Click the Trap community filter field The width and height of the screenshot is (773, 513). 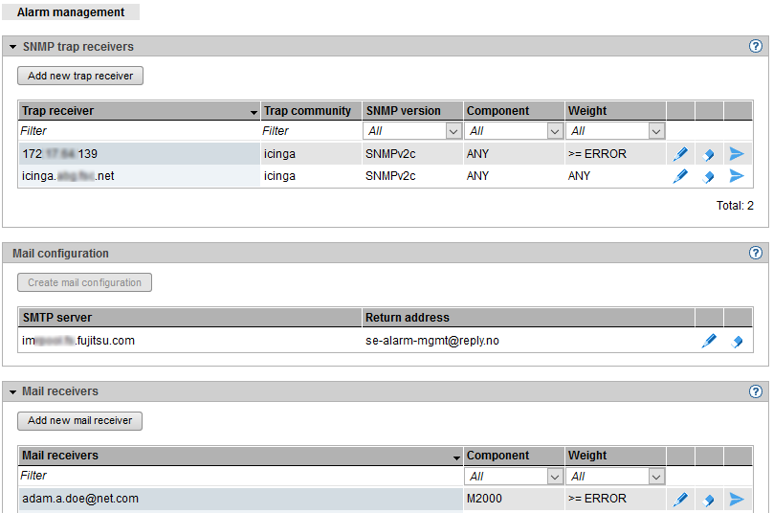pos(310,131)
